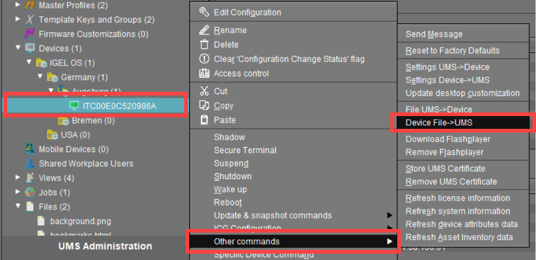The height and width of the screenshot is (260, 536).
Task: Expand the Template Keys and Groups node
Action: tap(18, 20)
